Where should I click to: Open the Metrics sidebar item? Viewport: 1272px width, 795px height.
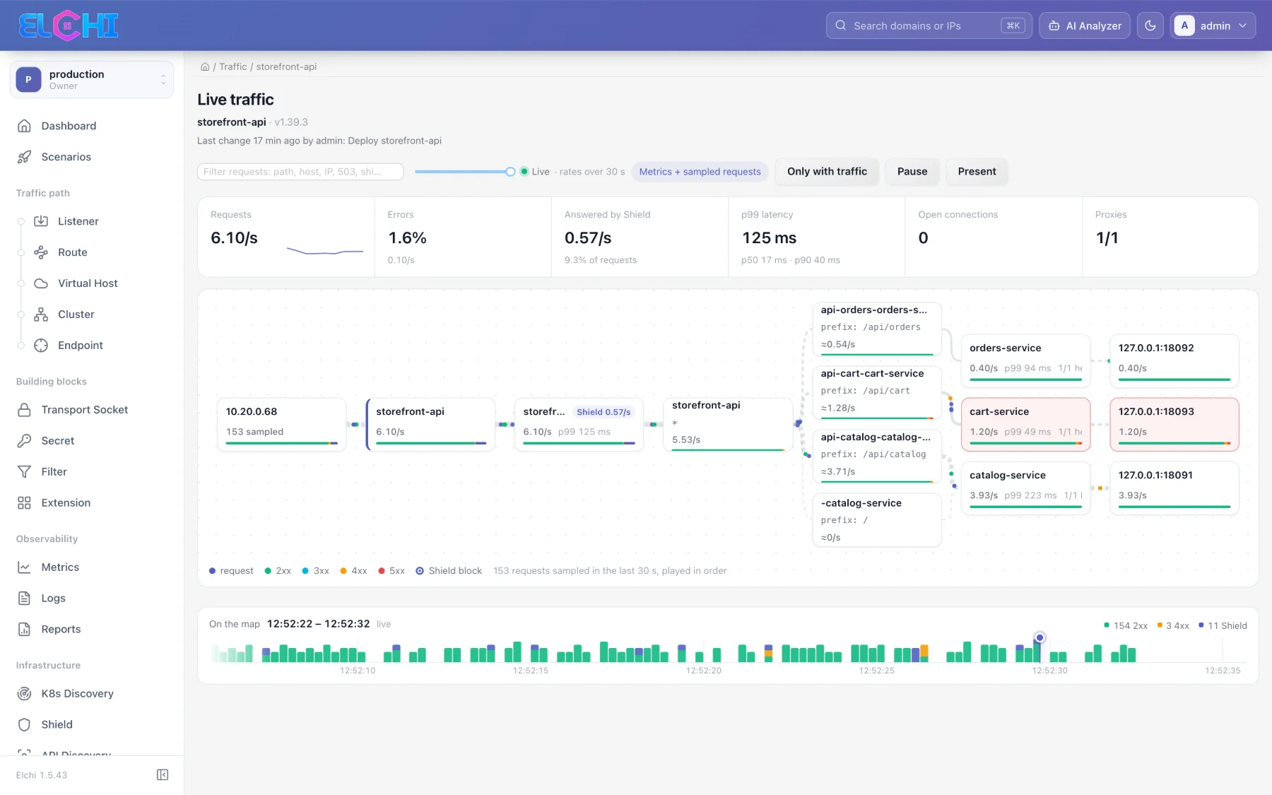pos(92,567)
